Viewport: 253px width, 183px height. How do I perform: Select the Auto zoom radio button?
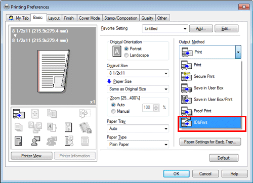pyautogui.click(x=113, y=105)
